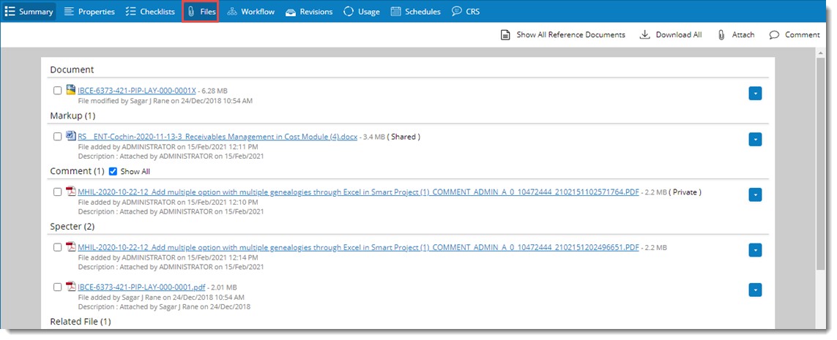Click the Word icon of the Markup docx file
837x340 pixels.
click(x=71, y=136)
